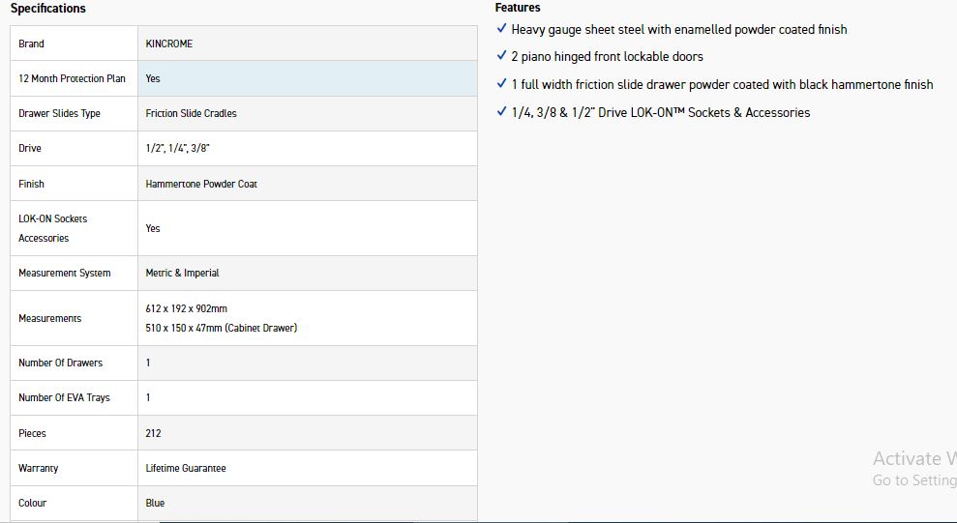Click the Blue colour value
Viewport: 957px width, 523px height.
point(155,503)
